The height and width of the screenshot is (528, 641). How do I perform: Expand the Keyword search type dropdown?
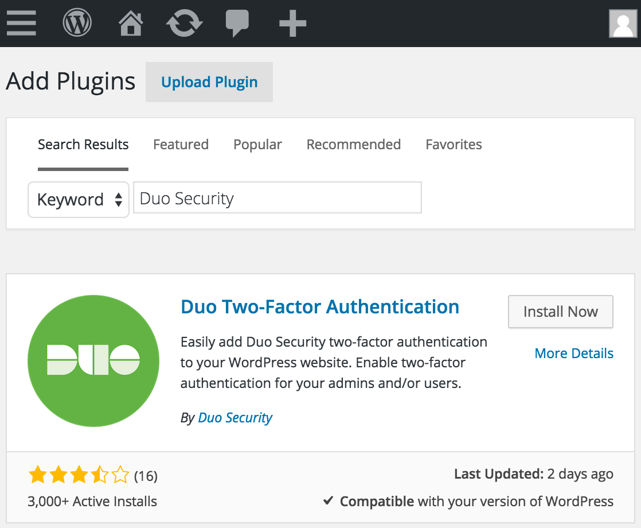pos(79,200)
